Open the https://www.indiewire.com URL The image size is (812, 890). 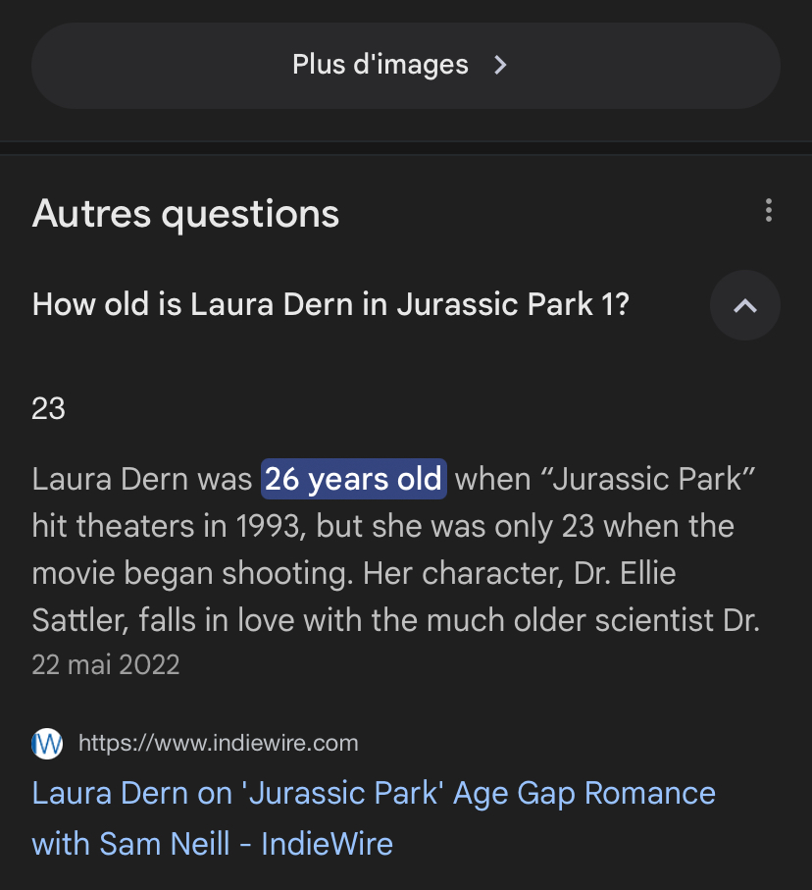219,743
